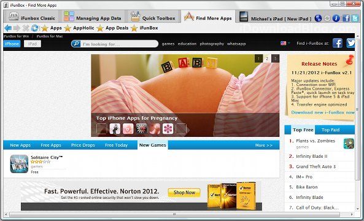Open the whatsapp quick-search link
This screenshot has height=221, width=364.
coord(236,44)
